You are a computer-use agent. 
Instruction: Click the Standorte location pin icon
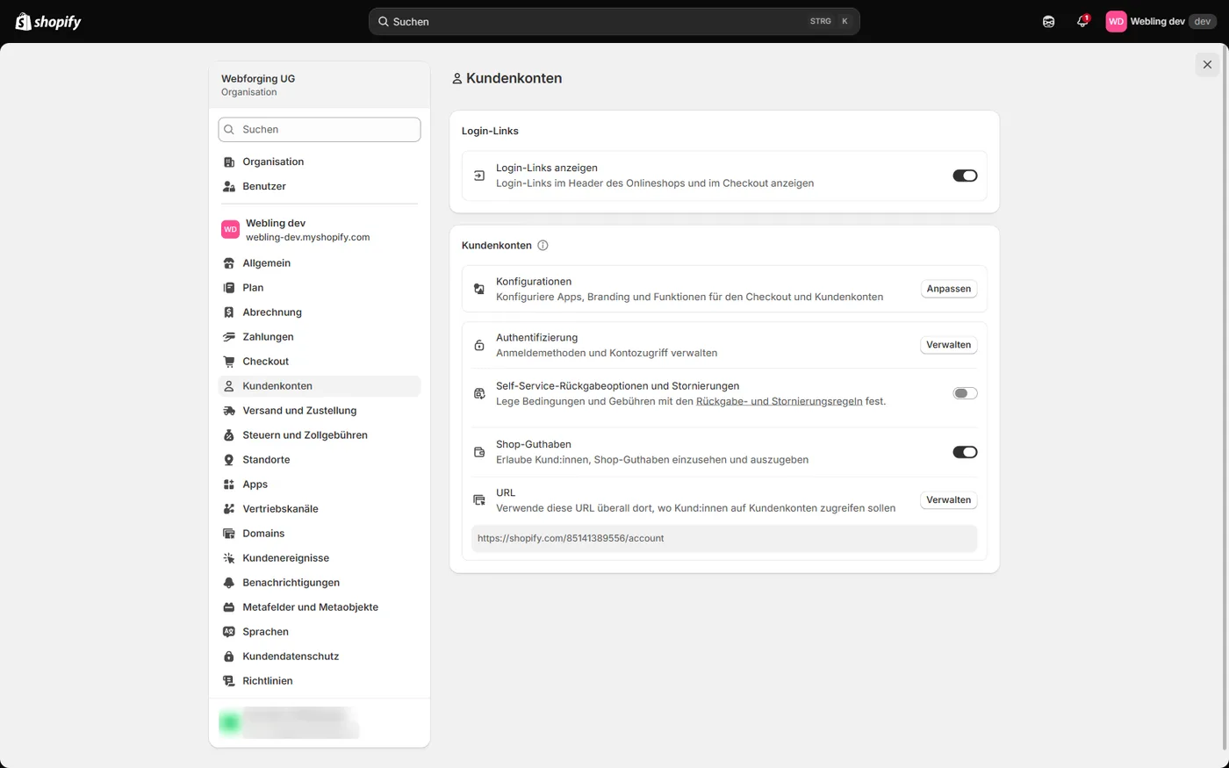tap(229, 460)
